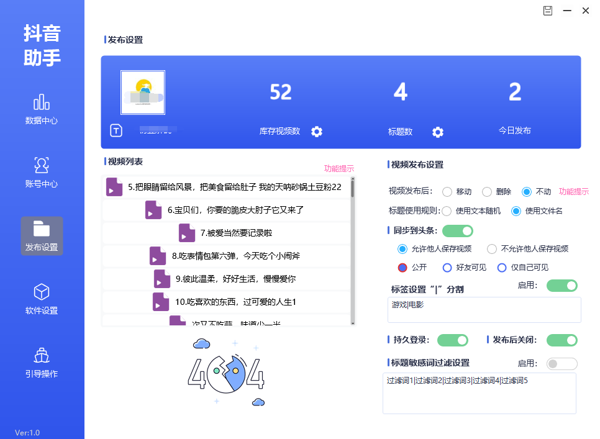Click video file icon for 6.宝贝们
Viewport: 600px width, 439px height.
click(153, 210)
